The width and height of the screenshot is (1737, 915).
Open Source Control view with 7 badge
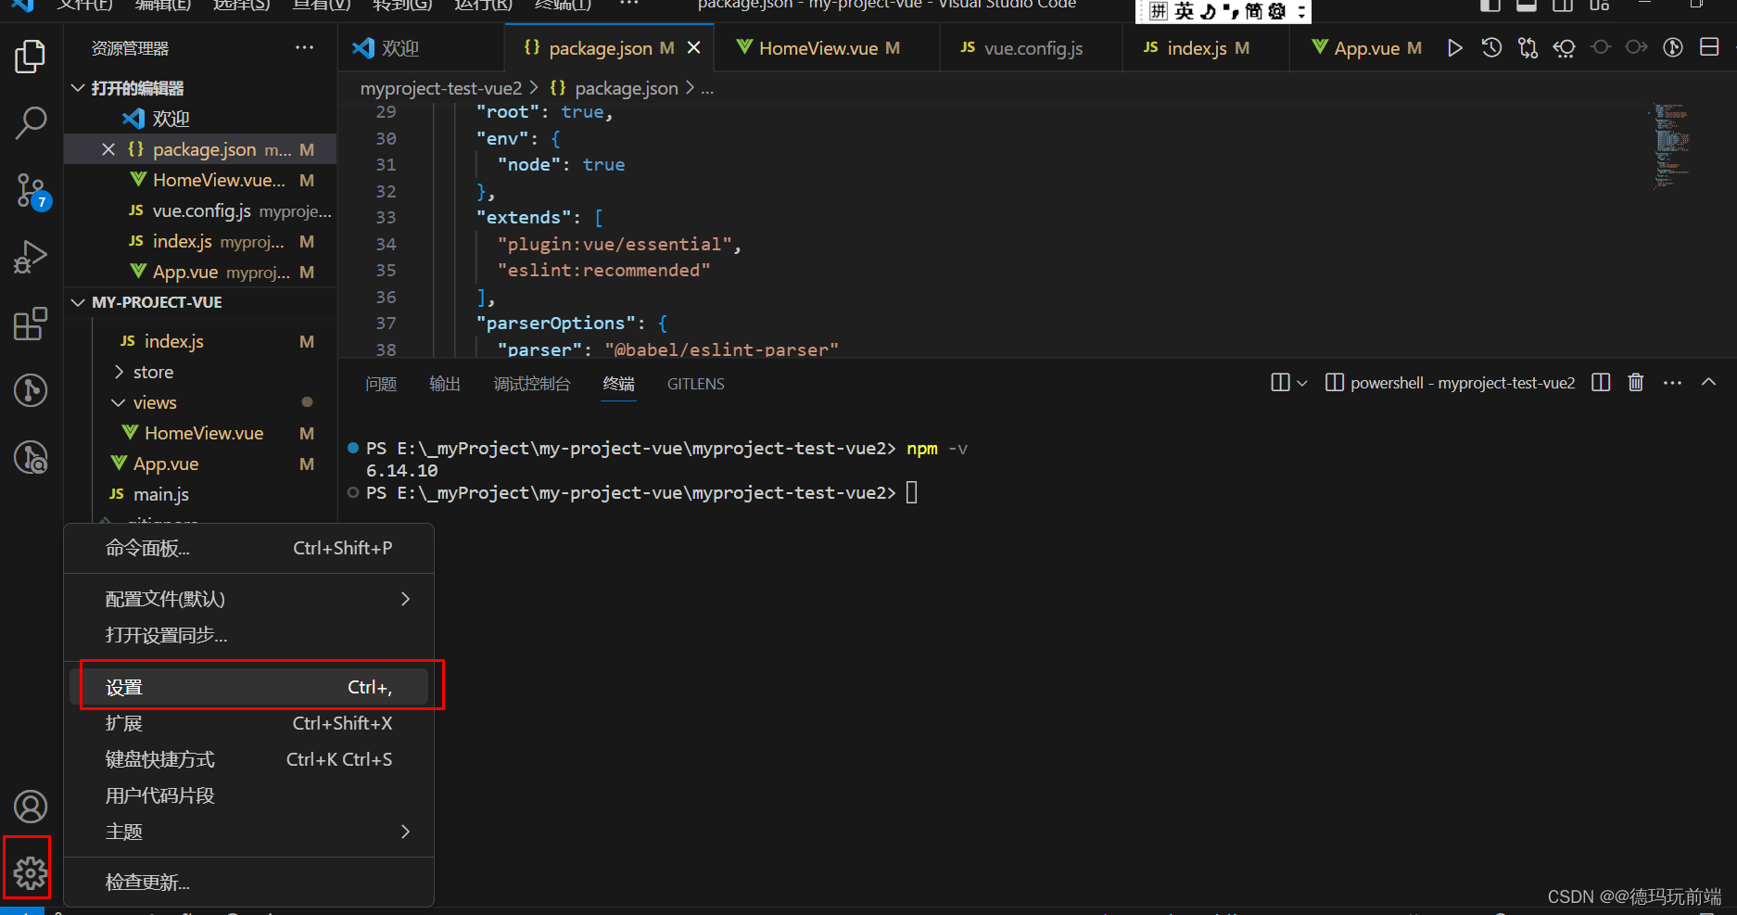point(31,191)
